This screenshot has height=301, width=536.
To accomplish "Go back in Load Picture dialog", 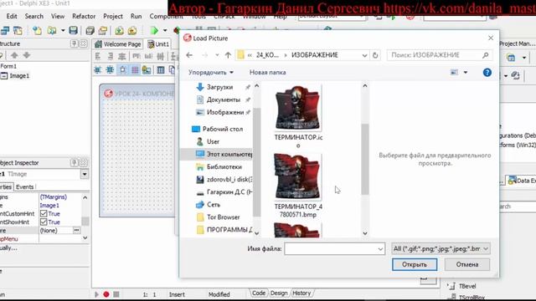I will [189, 55].
